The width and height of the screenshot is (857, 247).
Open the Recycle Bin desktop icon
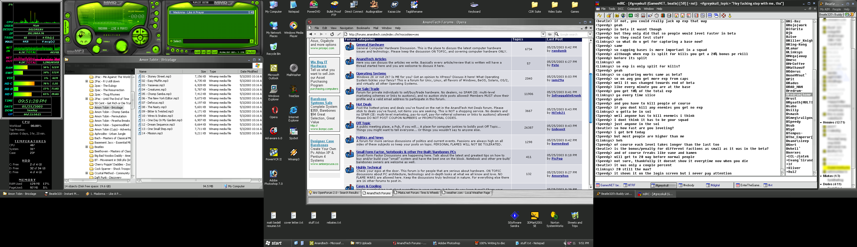(273, 49)
